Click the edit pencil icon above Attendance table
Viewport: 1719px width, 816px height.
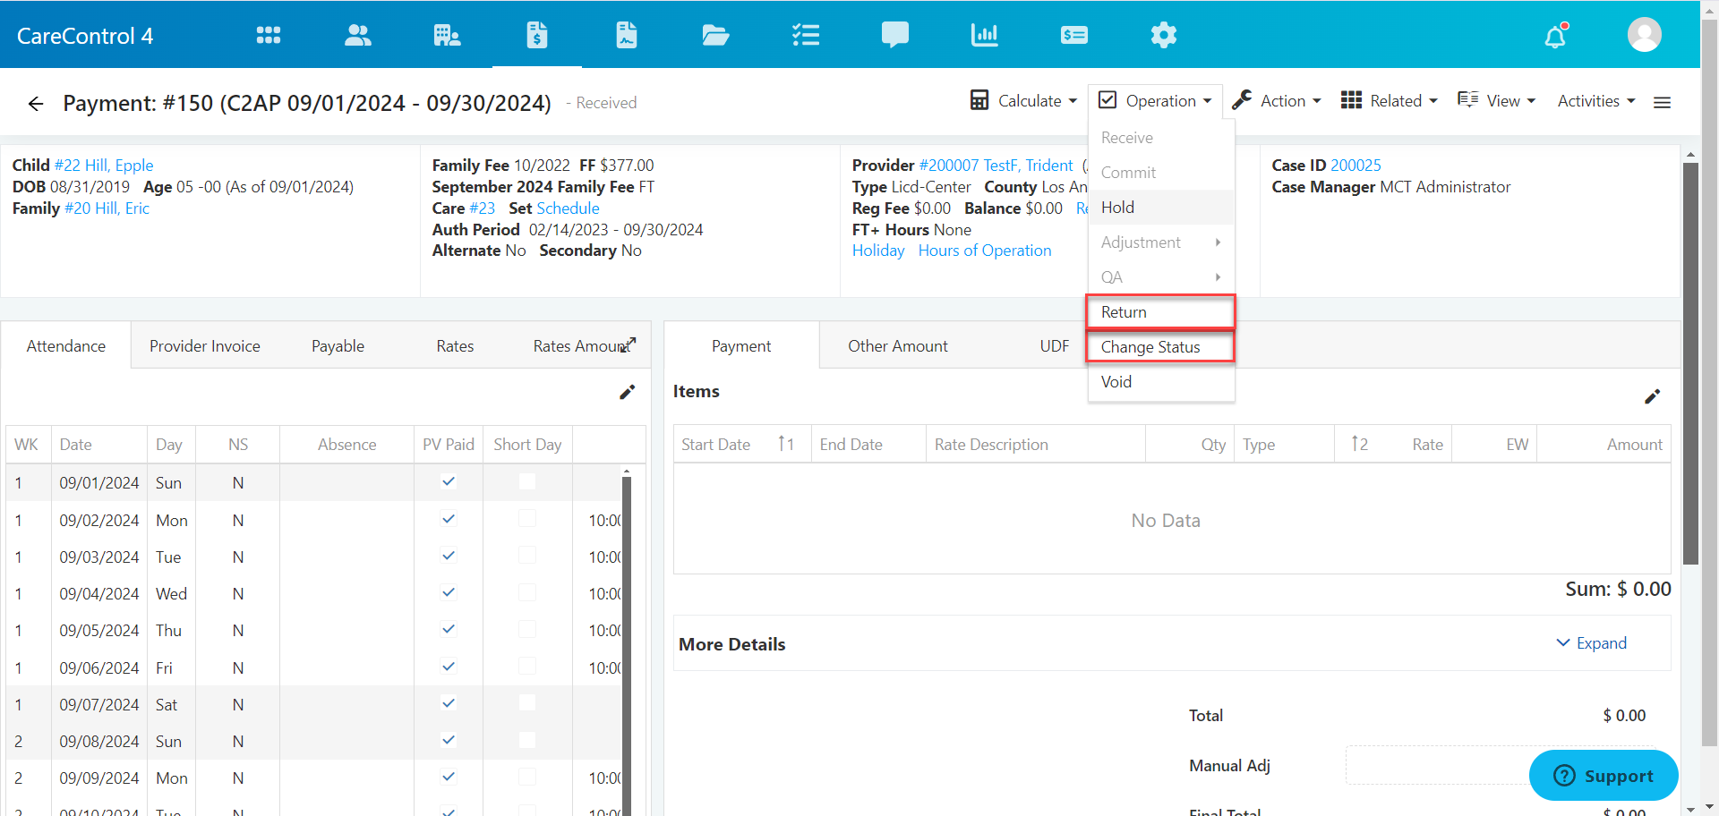pos(627,392)
